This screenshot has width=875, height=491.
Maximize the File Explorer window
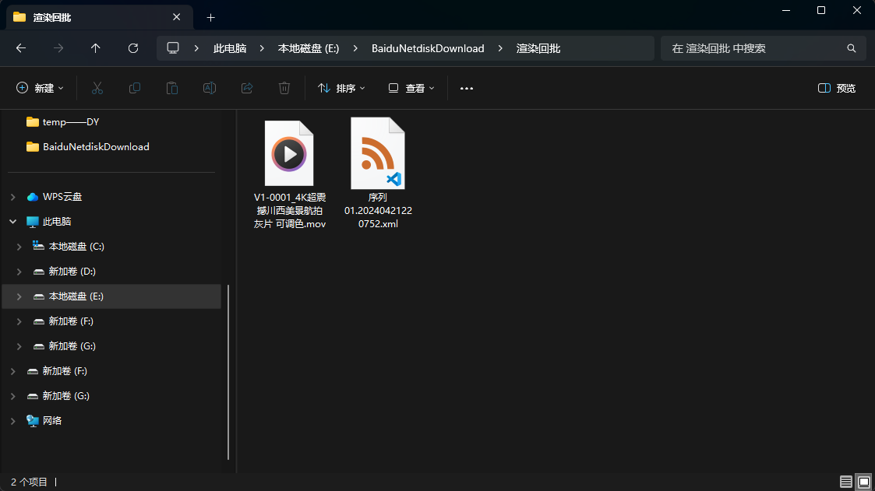821,11
